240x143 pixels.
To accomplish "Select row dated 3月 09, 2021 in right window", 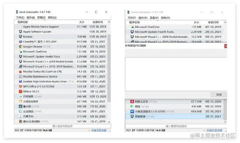I will click(174, 111).
